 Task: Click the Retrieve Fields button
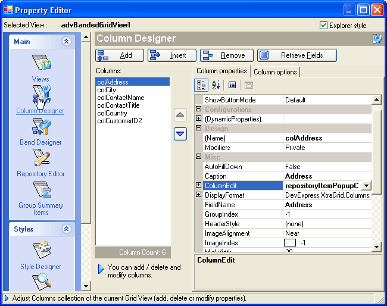point(297,55)
